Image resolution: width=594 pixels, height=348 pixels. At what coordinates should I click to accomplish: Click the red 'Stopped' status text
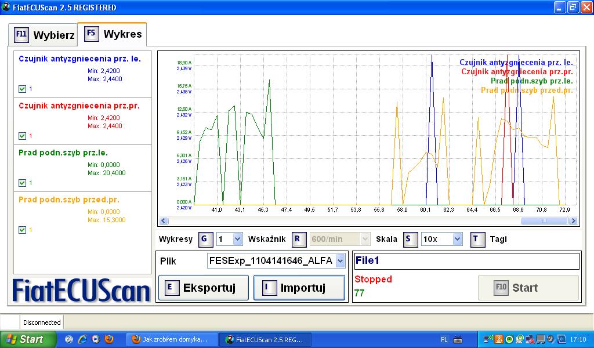(373, 279)
